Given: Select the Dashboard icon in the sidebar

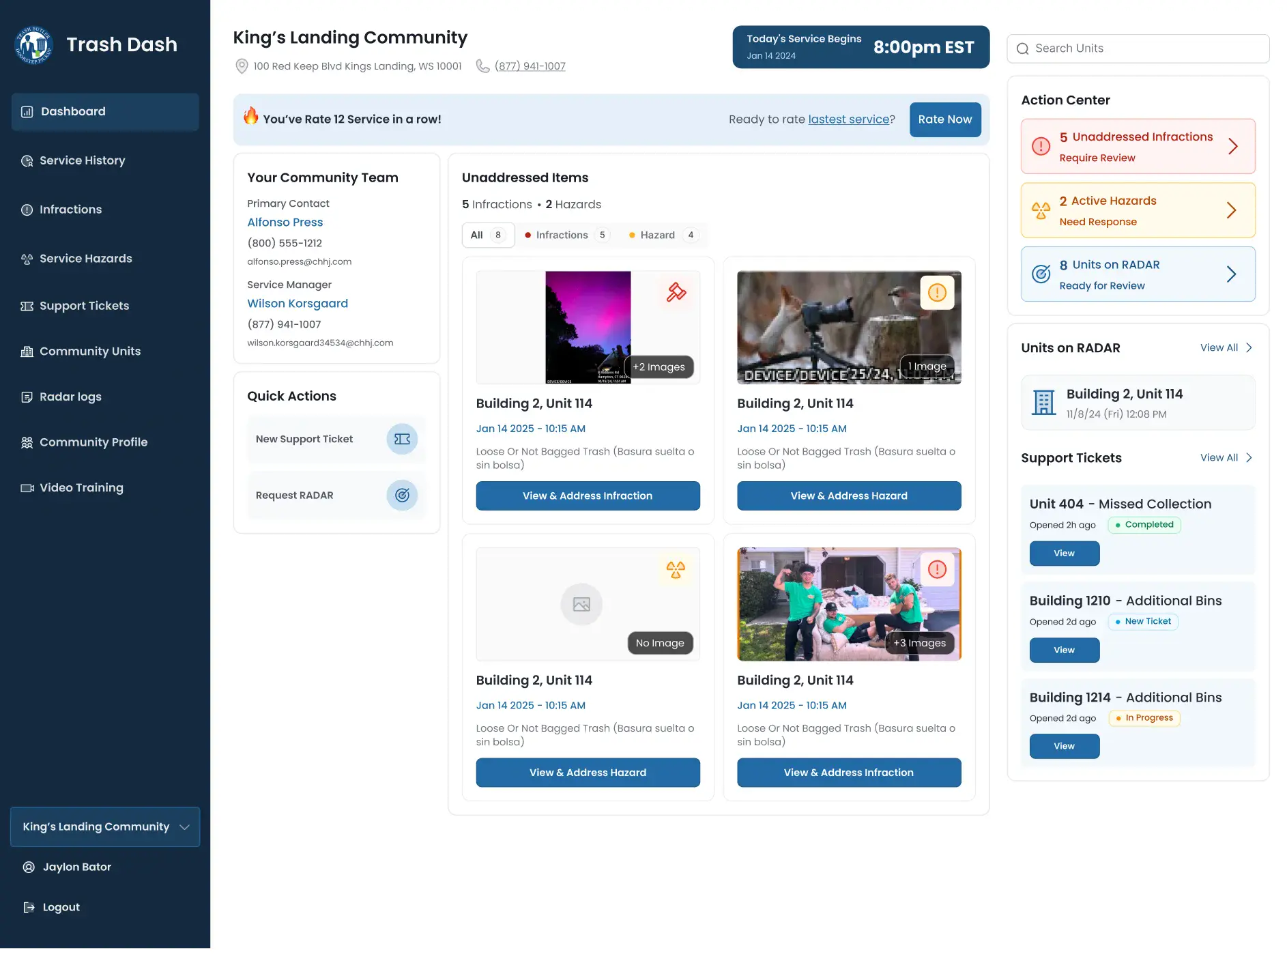Looking at the screenshot, I should tap(27, 111).
